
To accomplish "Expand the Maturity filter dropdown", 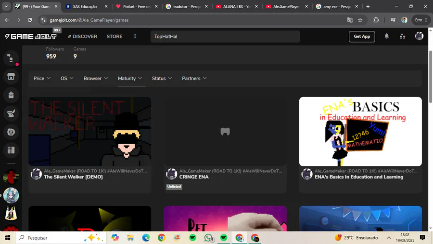I will click(130, 78).
